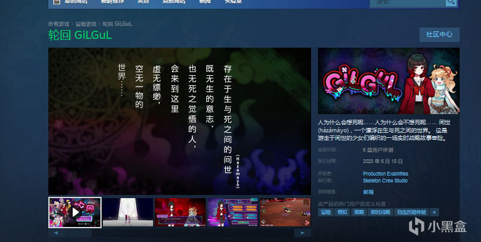Click the 邮箱 support link

pyautogui.click(x=368, y=192)
